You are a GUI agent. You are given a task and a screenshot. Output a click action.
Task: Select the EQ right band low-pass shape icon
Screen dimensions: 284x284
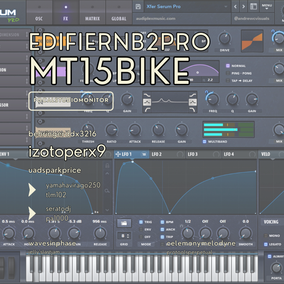pyautogui.click(x=193, y=110)
